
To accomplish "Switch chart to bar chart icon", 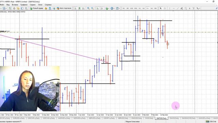I will [x=75, y=8].
